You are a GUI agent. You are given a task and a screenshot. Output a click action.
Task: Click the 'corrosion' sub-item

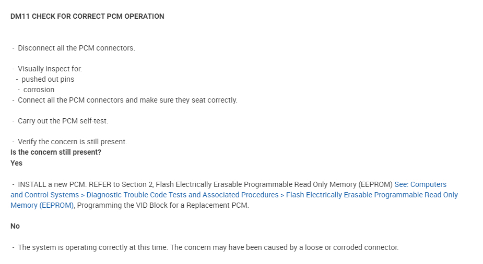(x=39, y=90)
